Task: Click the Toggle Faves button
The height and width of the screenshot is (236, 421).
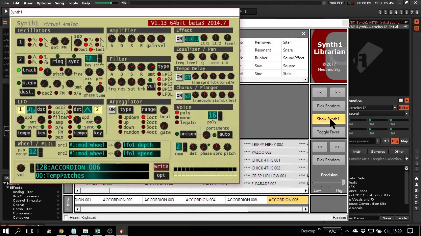Action: pos(328,132)
